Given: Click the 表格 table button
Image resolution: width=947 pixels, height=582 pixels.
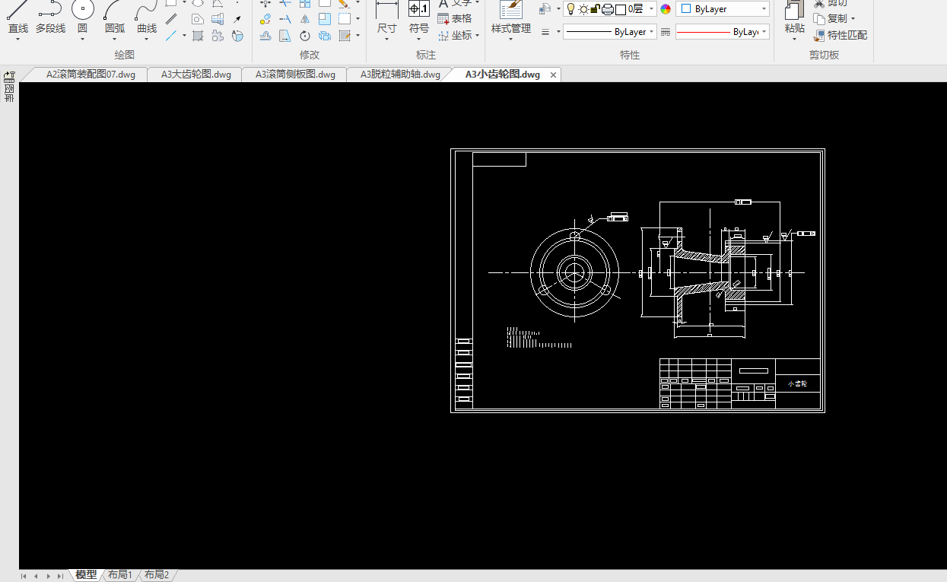Looking at the screenshot, I should (455, 18).
